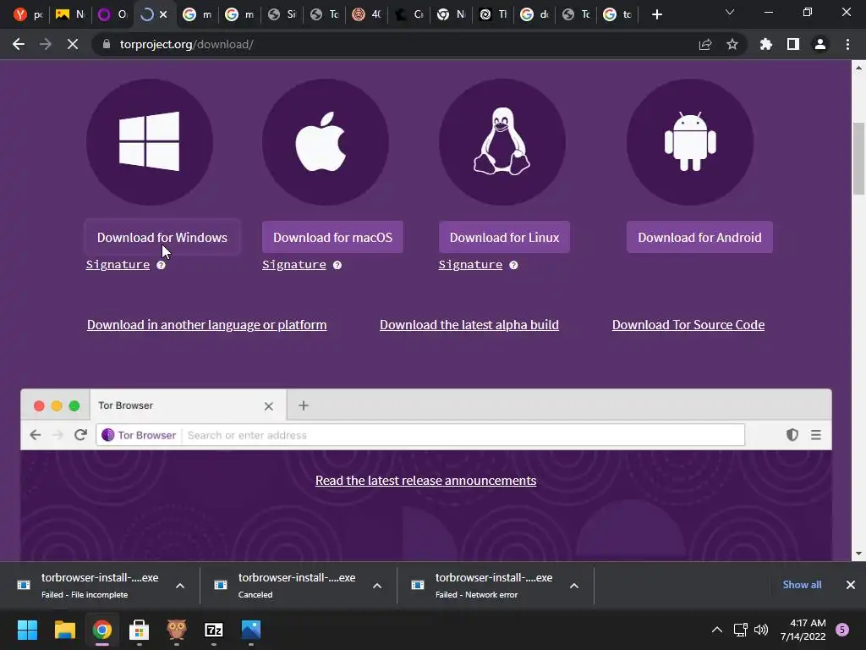Close the downloads bar
The width and height of the screenshot is (866, 650).
pyautogui.click(x=851, y=585)
